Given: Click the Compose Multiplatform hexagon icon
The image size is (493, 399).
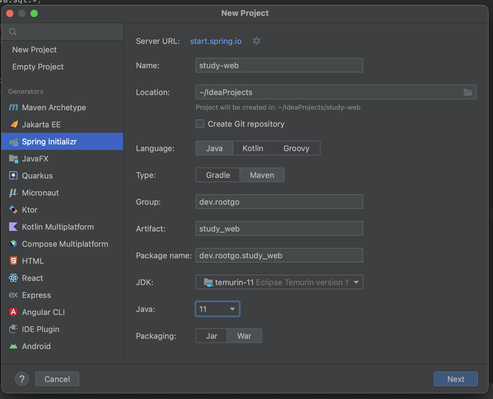Looking at the screenshot, I should click(13, 244).
